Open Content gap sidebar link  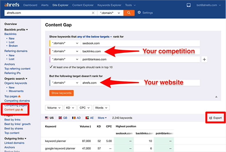[x=14, y=110]
